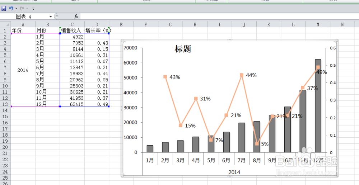Click the Save icon in quick access toolbar

click(x=4, y=9)
